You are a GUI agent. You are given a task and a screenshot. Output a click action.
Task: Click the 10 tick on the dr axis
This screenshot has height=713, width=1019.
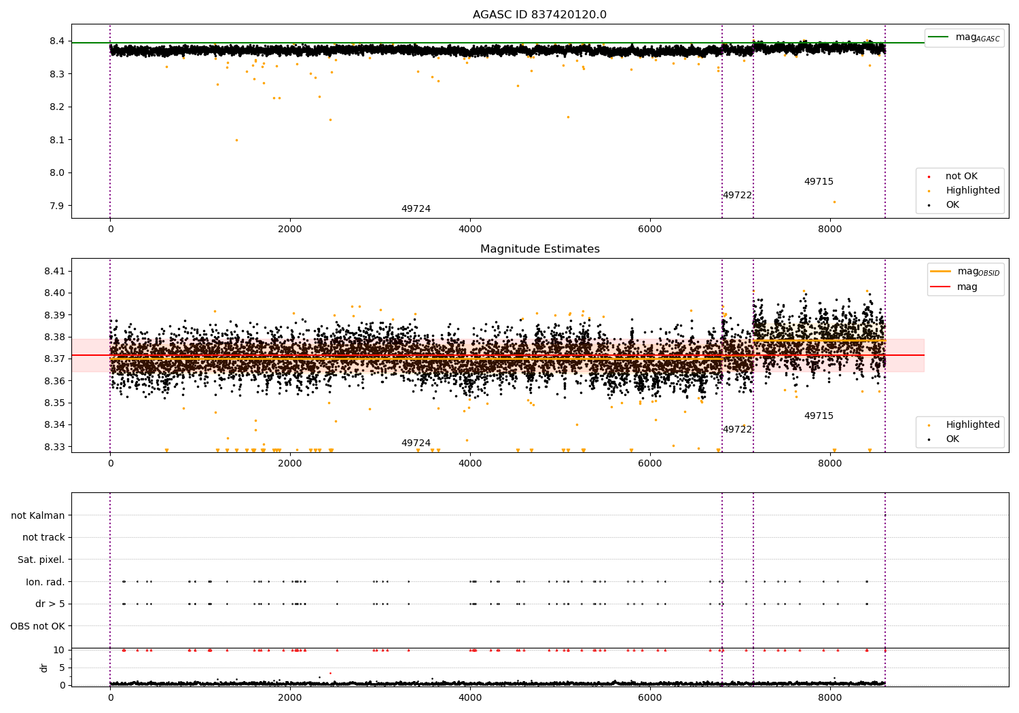click(x=60, y=650)
